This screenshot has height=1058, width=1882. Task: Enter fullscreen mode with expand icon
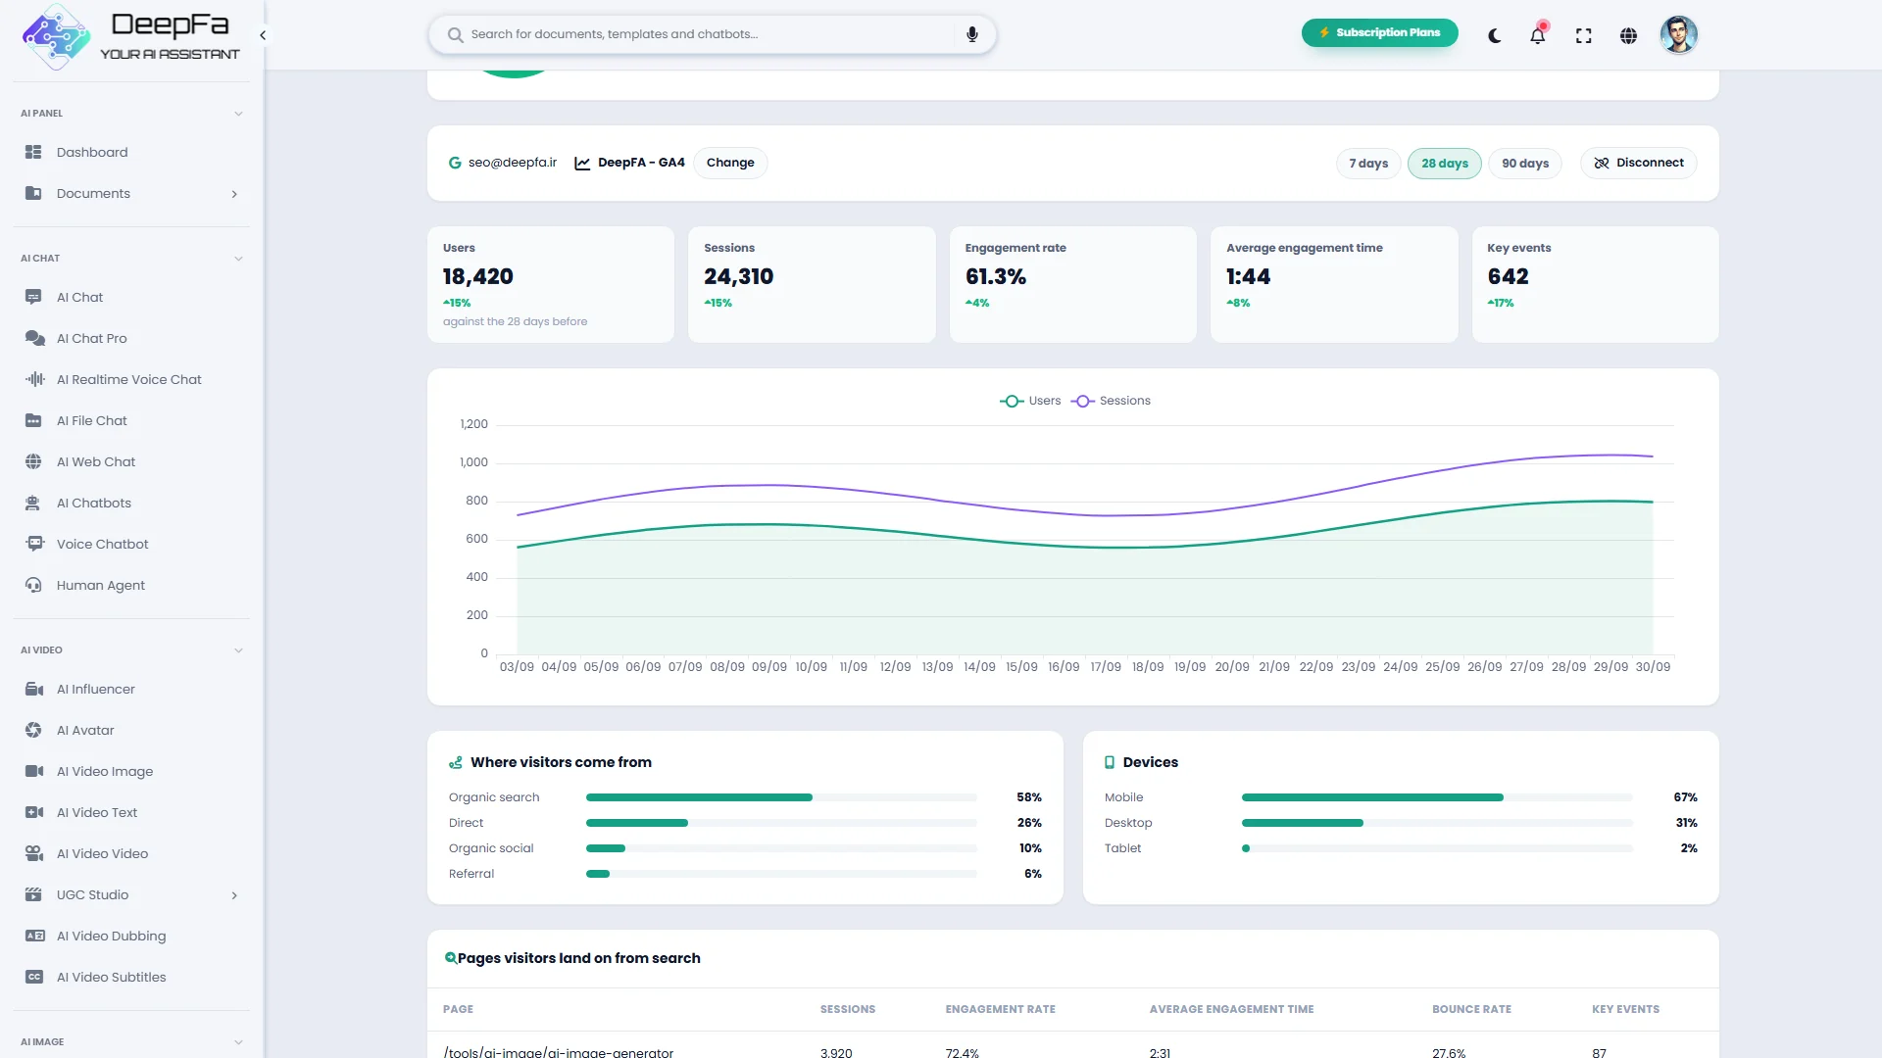[x=1583, y=36]
